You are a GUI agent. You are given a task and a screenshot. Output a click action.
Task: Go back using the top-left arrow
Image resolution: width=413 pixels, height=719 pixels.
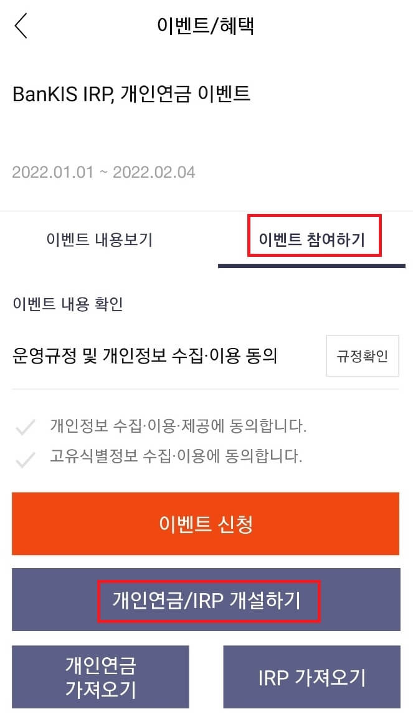click(x=21, y=26)
